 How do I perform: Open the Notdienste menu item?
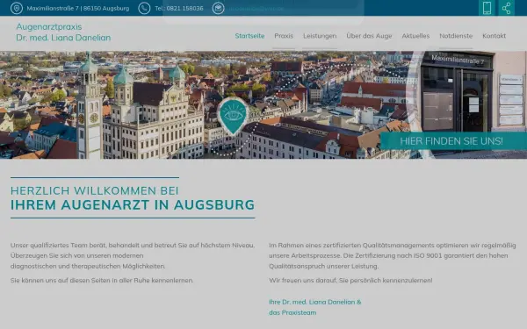coord(456,36)
